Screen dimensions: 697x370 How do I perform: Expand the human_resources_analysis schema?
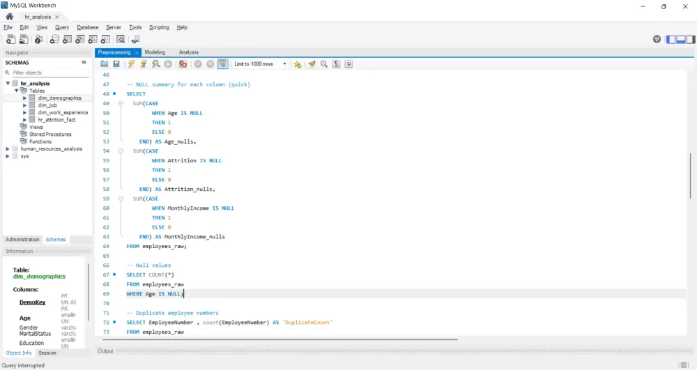click(x=8, y=149)
